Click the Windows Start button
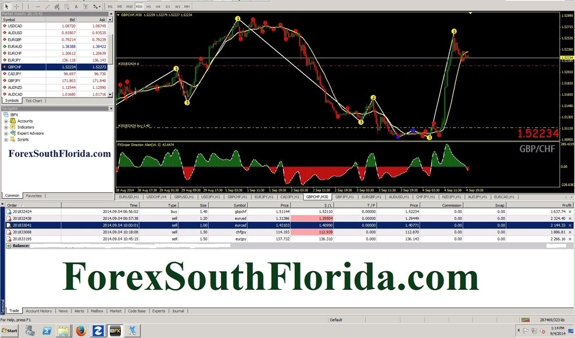Viewport: 575px width, 338px height. (x=10, y=331)
